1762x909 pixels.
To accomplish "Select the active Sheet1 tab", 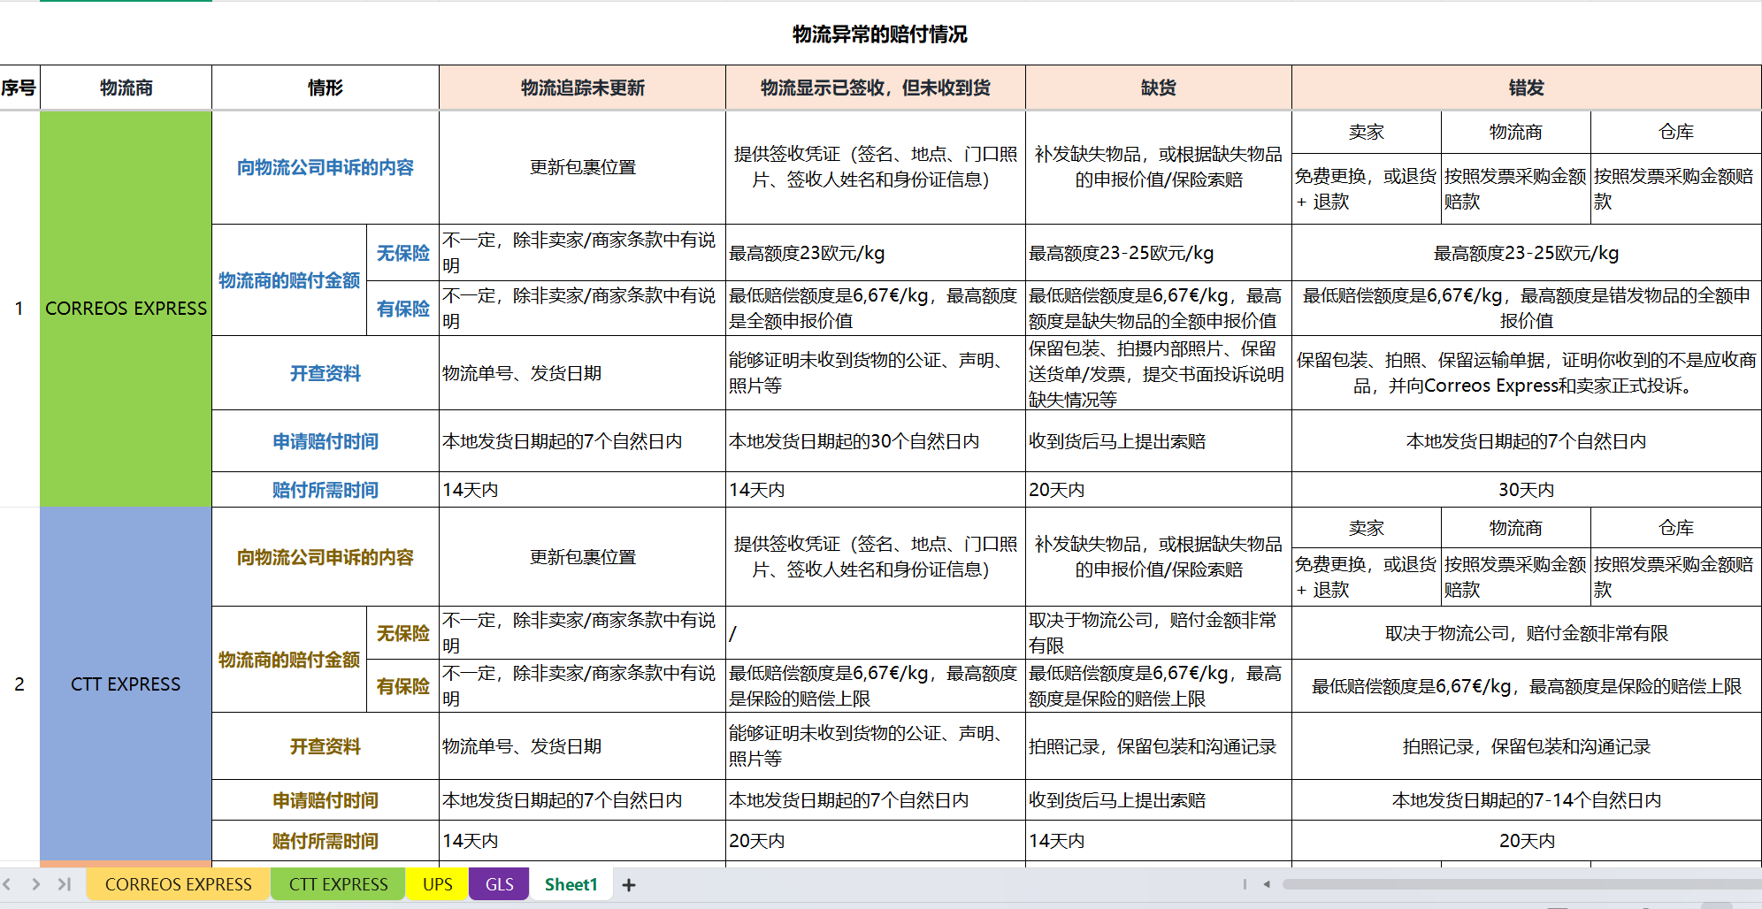I will [570, 884].
